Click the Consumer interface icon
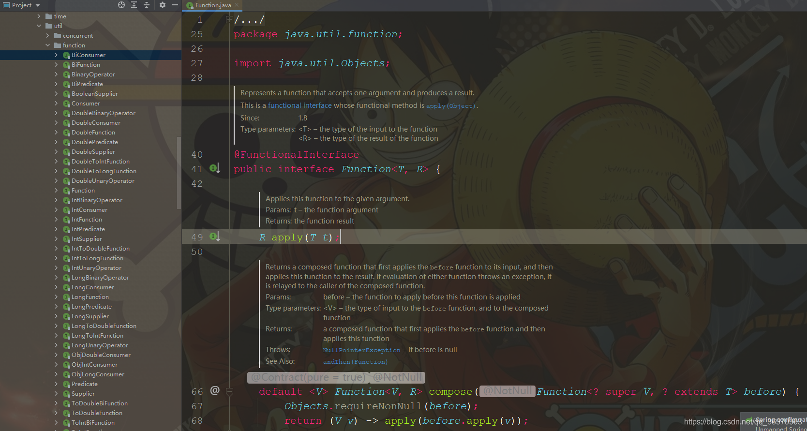807x431 pixels. [66, 104]
